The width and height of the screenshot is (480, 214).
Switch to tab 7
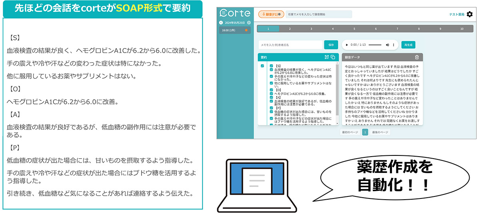click(x=398, y=29)
